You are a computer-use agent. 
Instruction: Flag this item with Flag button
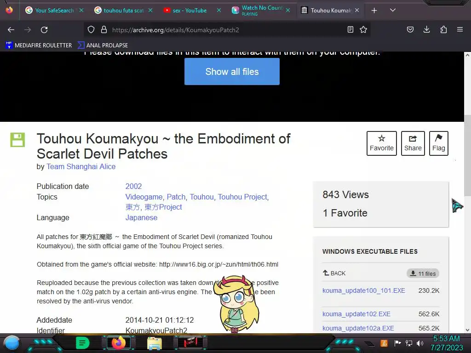[438, 143]
